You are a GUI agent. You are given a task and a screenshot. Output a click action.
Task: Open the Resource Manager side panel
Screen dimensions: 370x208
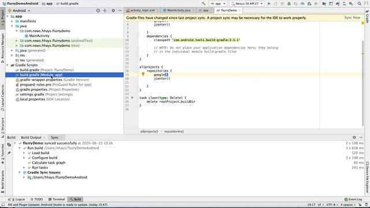(2, 47)
